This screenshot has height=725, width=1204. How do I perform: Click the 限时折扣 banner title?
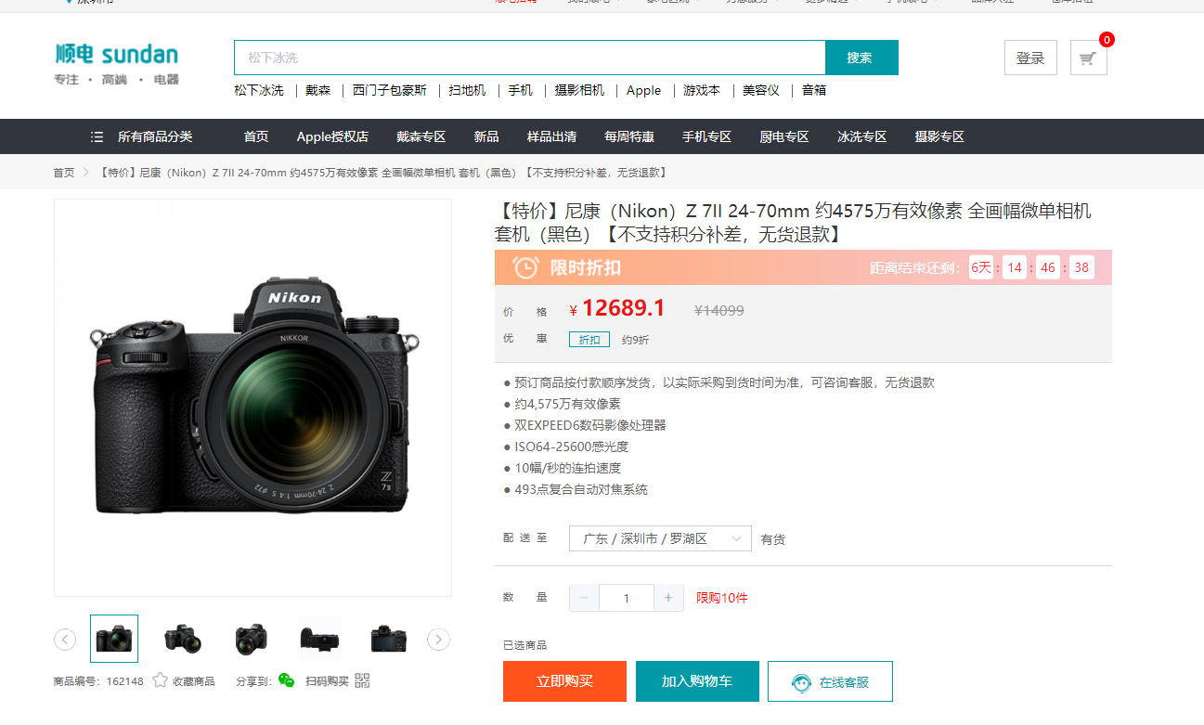pos(586,268)
